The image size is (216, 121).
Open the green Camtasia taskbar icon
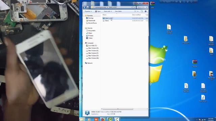[x=110, y=119]
